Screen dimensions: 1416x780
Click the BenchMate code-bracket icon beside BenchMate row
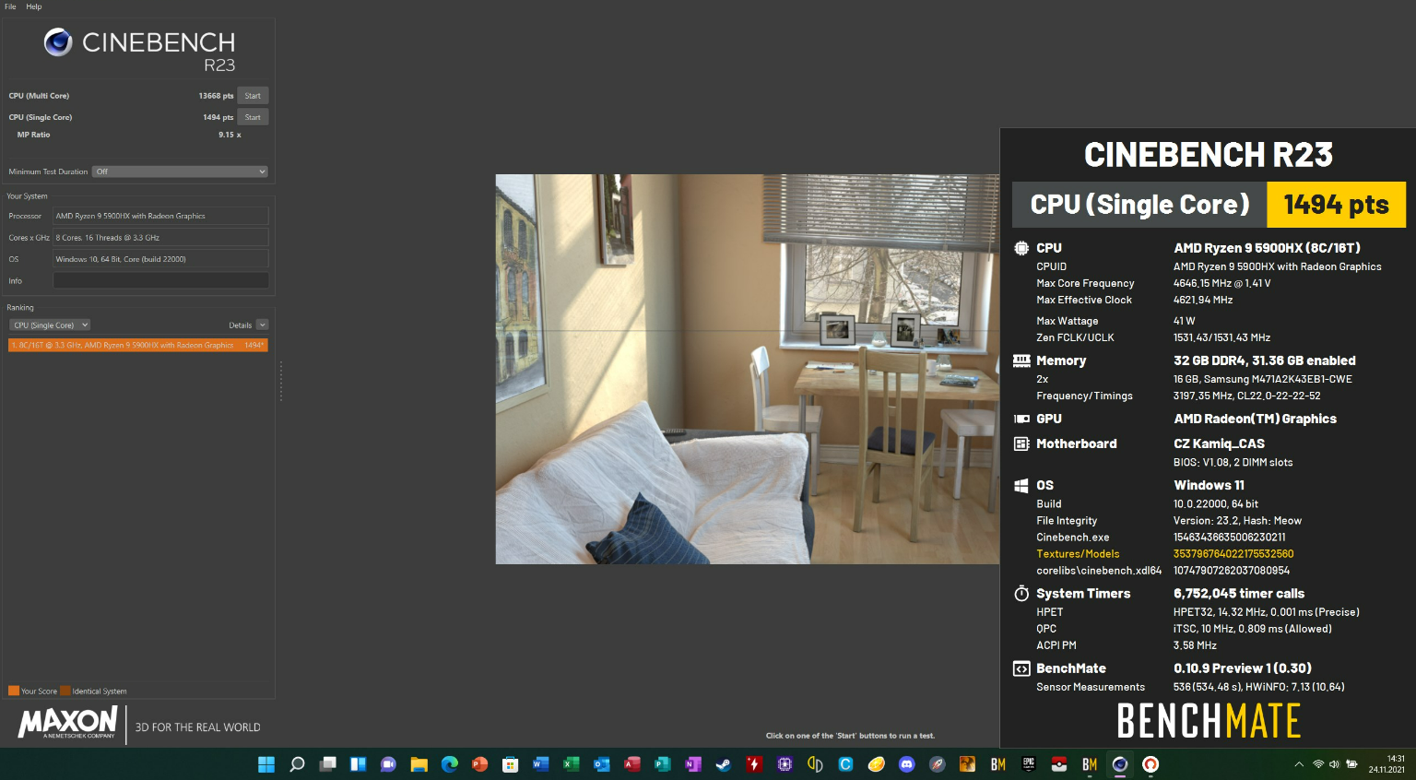point(1021,668)
